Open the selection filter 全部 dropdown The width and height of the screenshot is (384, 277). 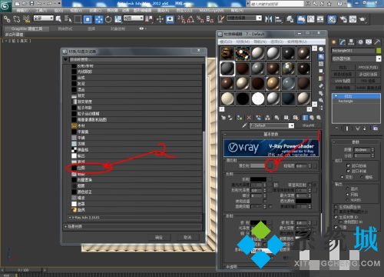[44, 18]
